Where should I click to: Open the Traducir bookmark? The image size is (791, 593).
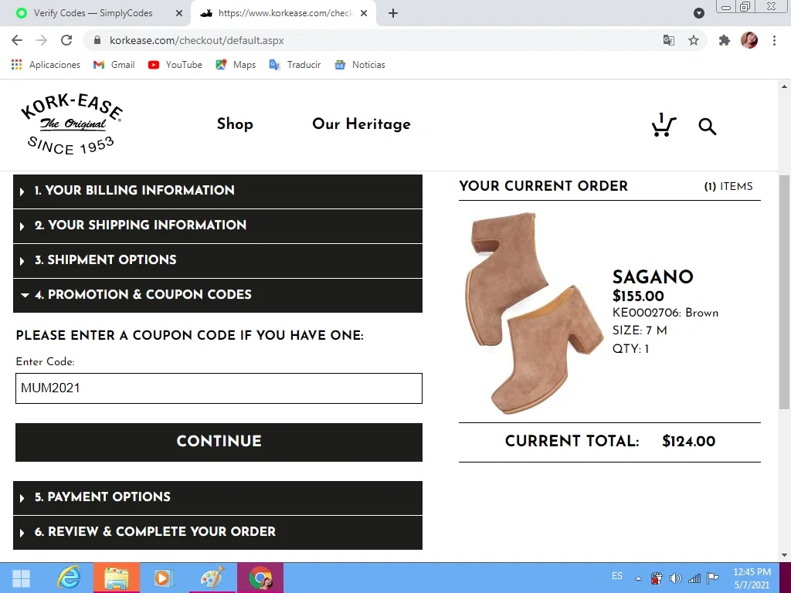(295, 65)
